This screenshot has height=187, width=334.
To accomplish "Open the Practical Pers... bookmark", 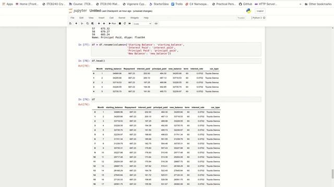I will point(224,4).
